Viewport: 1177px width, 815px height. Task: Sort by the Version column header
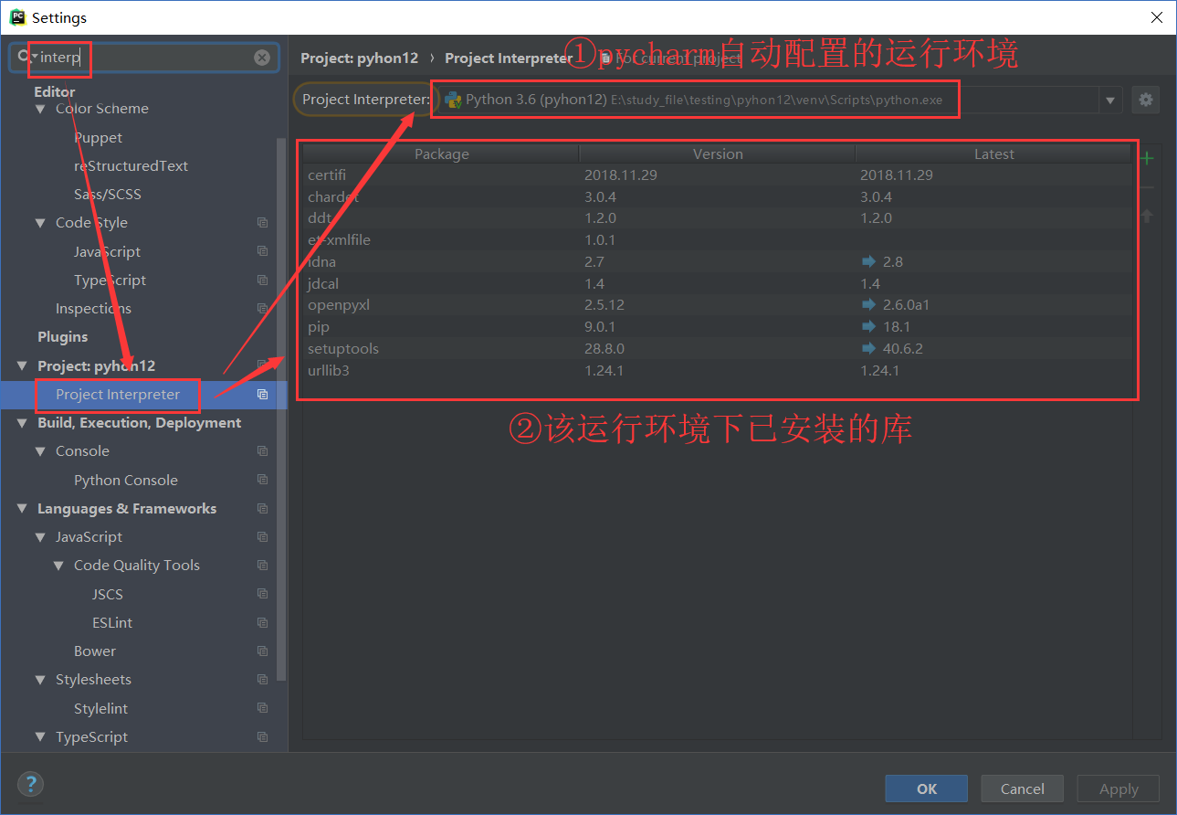(x=718, y=154)
